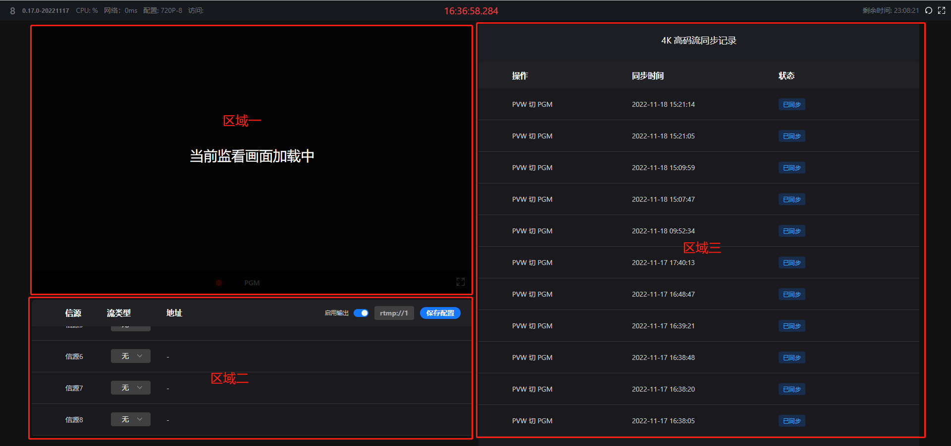Screen dimensions: 951x446
Task: Click the red record indicator beside PGM
Action: coord(219,283)
